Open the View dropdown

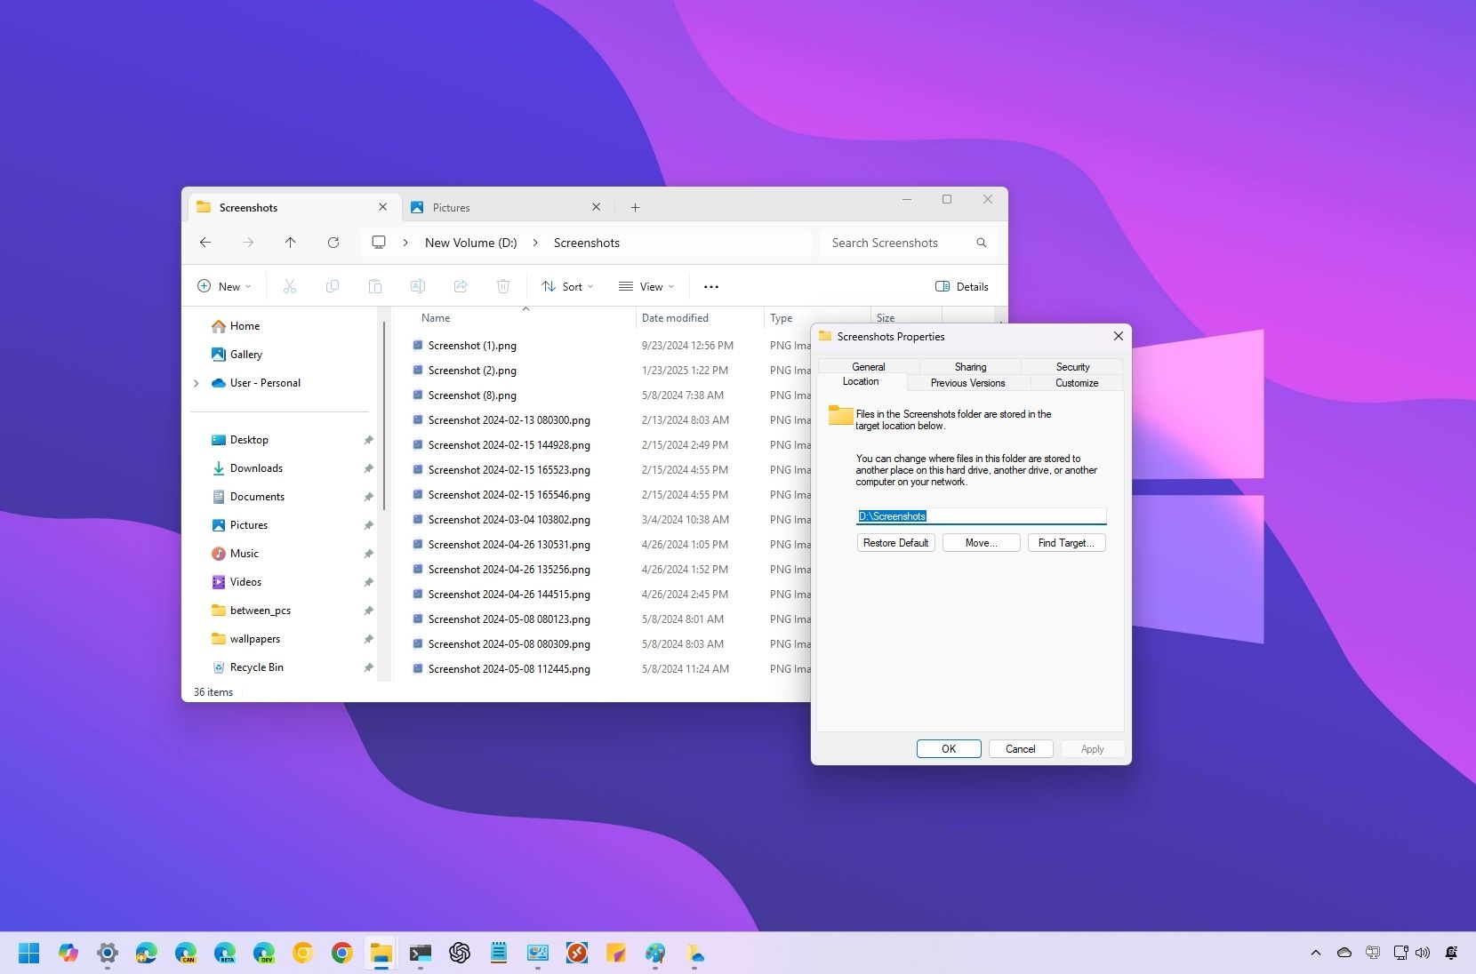coord(646,286)
